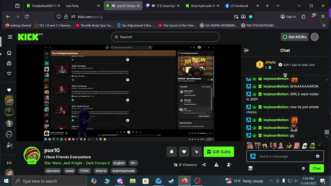Click the filled heart sidebar icon

coord(9,90)
